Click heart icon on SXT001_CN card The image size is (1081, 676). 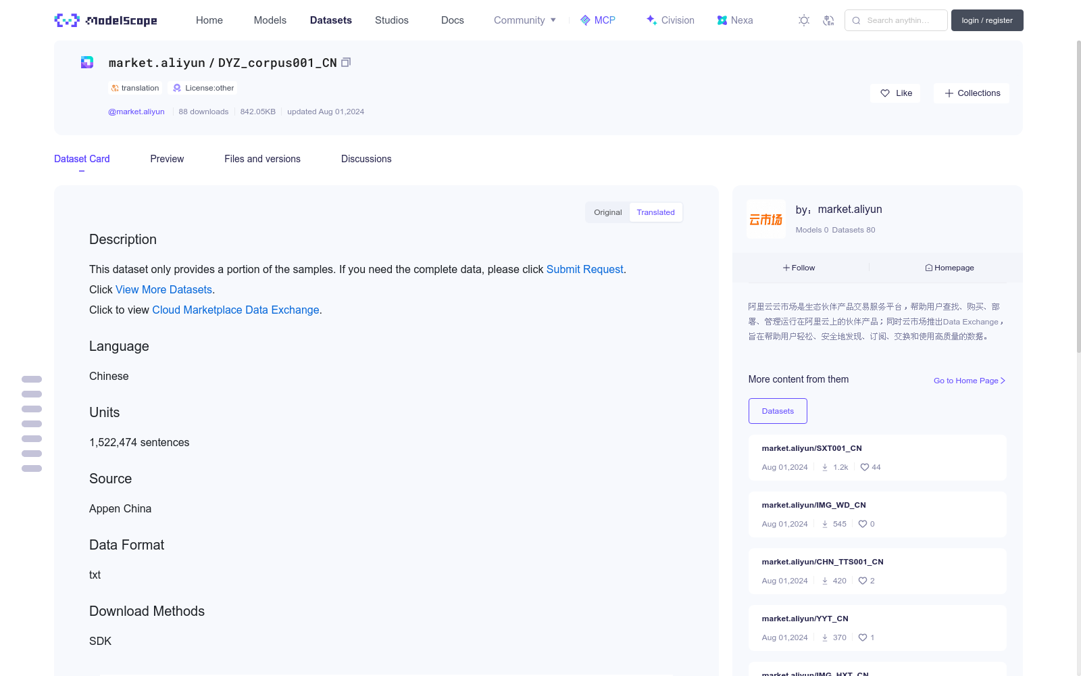[x=864, y=467]
